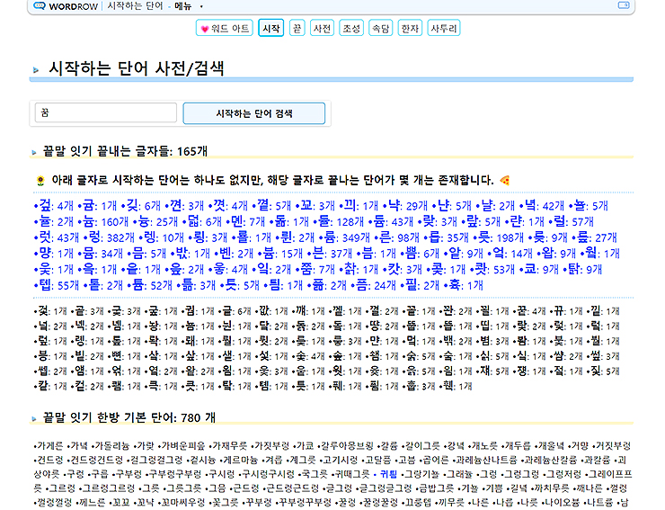Click the black 재: 5개 entry
Screen dimensions: 665x510
click(x=495, y=371)
